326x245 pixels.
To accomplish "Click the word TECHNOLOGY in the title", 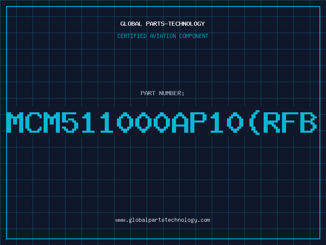I will 187,24.
